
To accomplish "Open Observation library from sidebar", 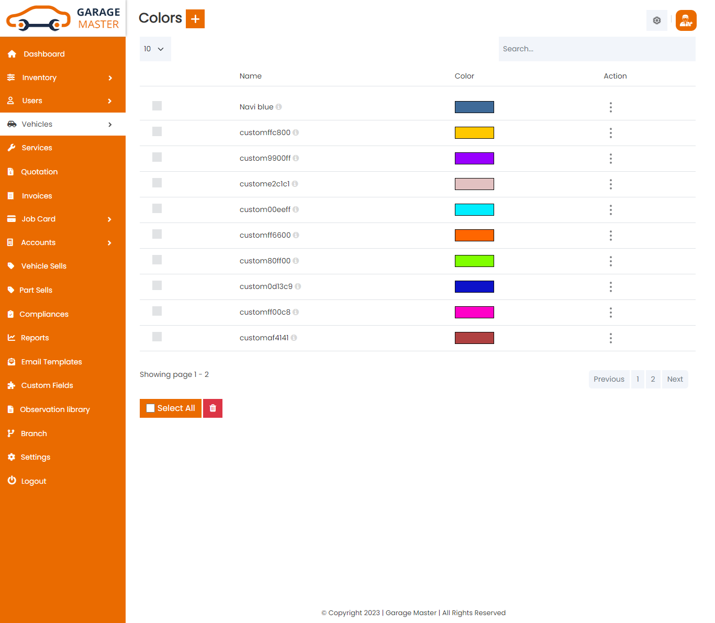I will [x=54, y=409].
